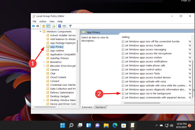The image size is (195, 130).
Task: Expand the BitLocker Drive Encryption node
Action: [44, 66]
